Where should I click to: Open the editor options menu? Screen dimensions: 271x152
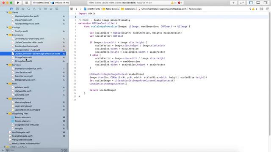pos(262,9)
